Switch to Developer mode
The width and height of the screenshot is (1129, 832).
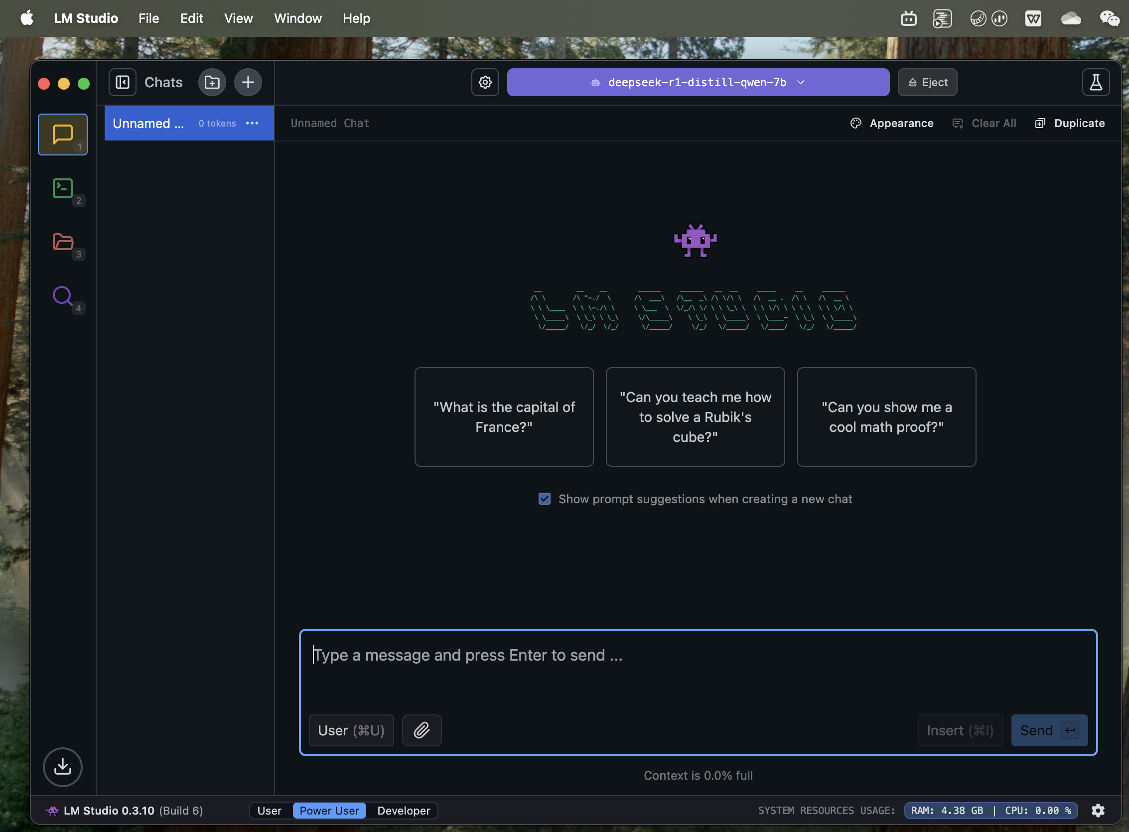pyautogui.click(x=404, y=811)
